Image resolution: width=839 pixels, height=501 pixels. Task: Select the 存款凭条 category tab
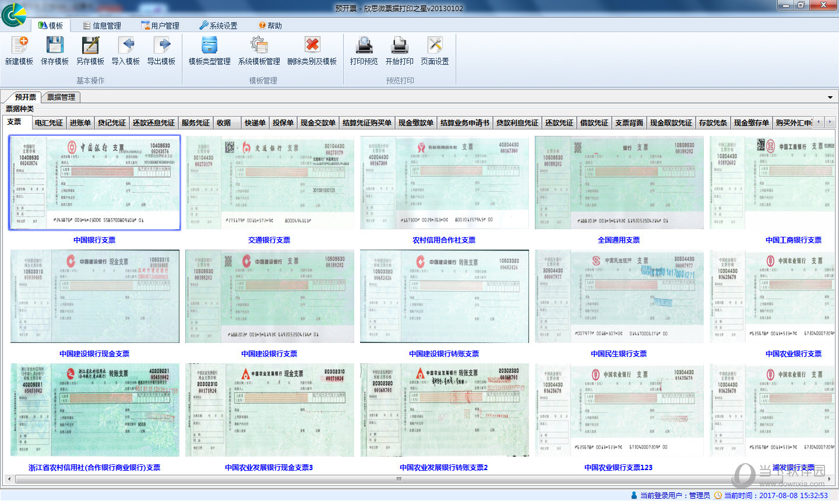click(713, 122)
